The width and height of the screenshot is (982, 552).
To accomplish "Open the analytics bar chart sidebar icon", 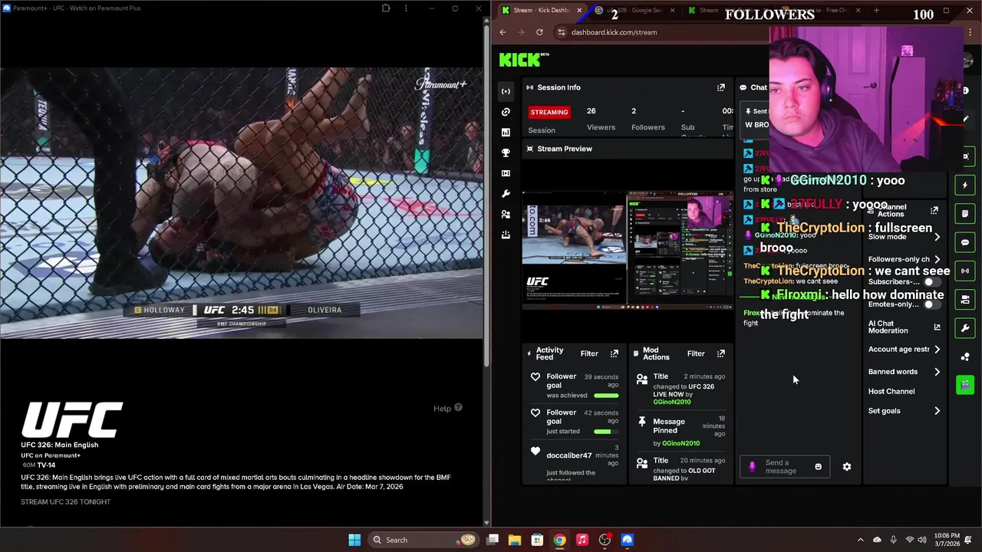I will point(506,133).
